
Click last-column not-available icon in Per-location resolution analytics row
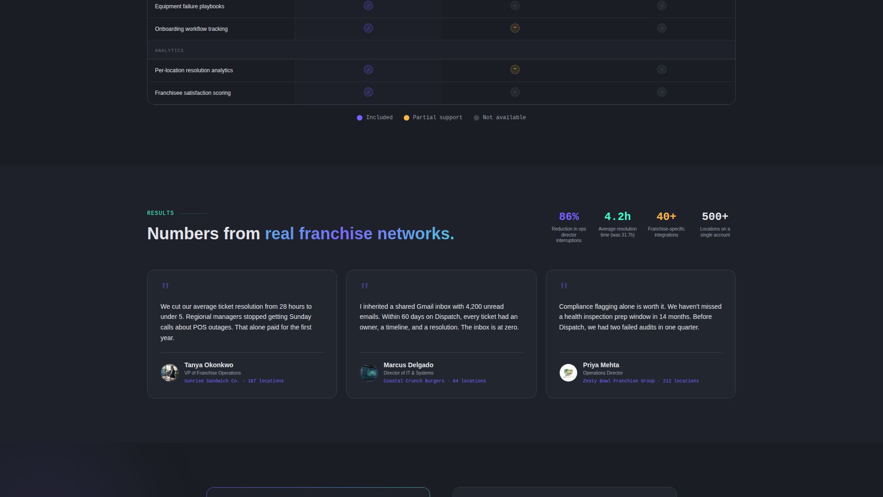click(x=662, y=69)
